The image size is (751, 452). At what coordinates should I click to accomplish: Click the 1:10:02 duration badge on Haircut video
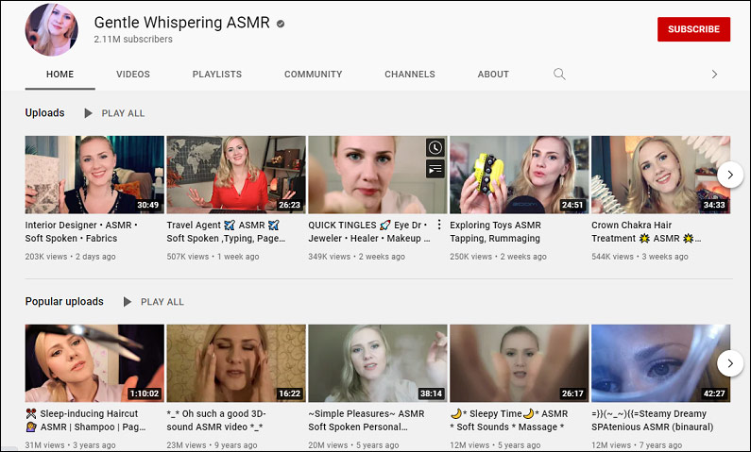click(145, 393)
